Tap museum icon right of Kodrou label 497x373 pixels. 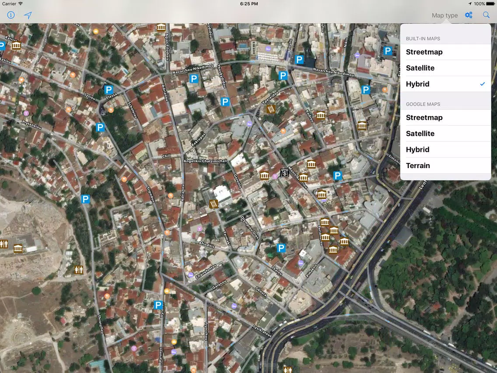point(320,115)
